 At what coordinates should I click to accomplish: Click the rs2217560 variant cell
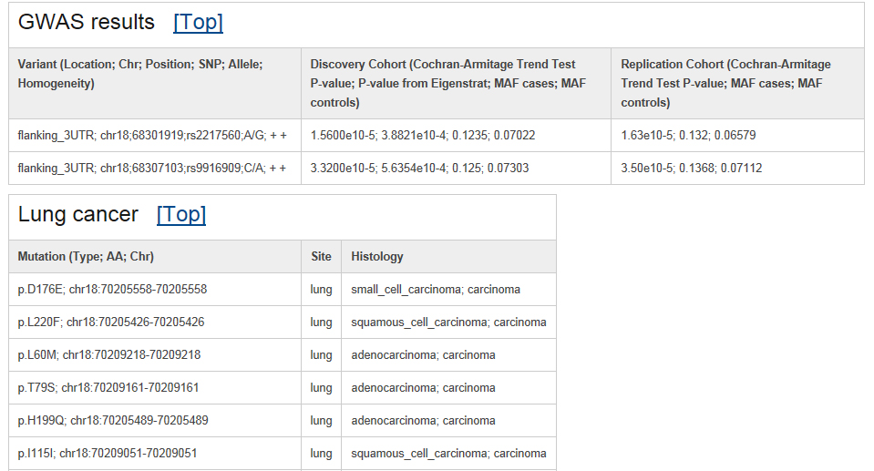pos(152,136)
